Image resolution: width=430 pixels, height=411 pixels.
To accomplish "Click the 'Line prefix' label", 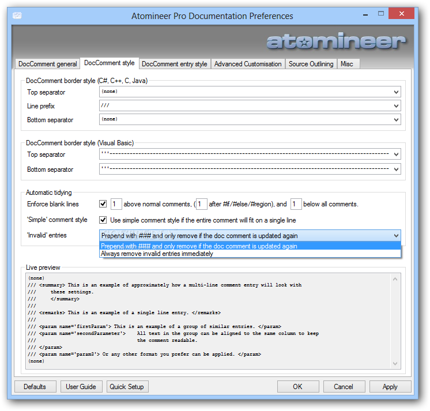I will [x=41, y=106].
